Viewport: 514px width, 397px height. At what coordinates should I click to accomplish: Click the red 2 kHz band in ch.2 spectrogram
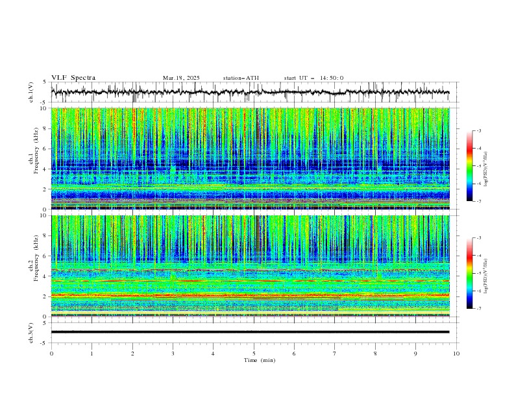tap(250, 296)
